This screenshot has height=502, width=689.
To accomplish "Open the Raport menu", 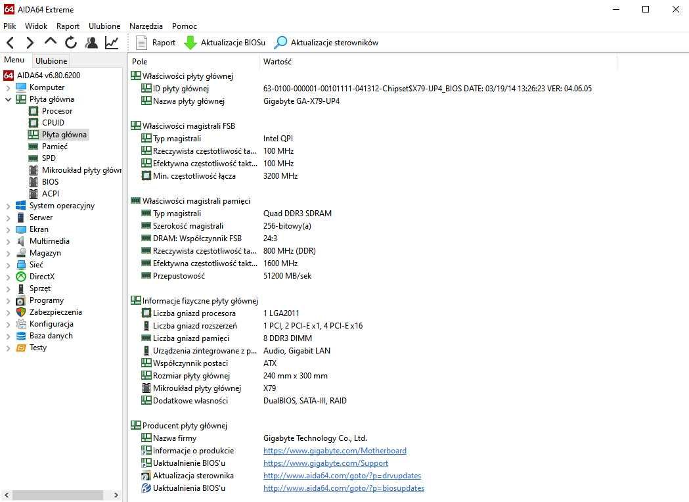I will pos(68,26).
